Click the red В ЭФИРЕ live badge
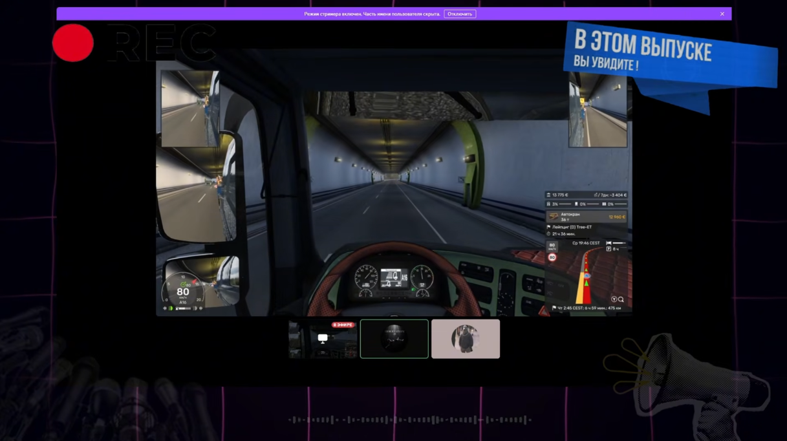This screenshot has height=441, width=787. coord(343,325)
